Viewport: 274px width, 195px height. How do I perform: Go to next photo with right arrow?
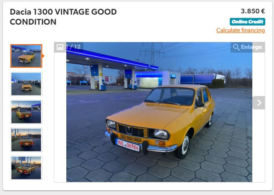[x=259, y=103]
